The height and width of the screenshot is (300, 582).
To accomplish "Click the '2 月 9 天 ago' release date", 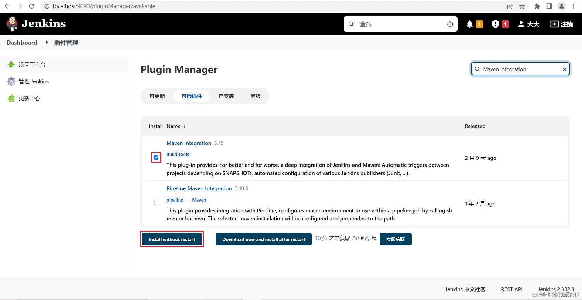I will (481, 158).
